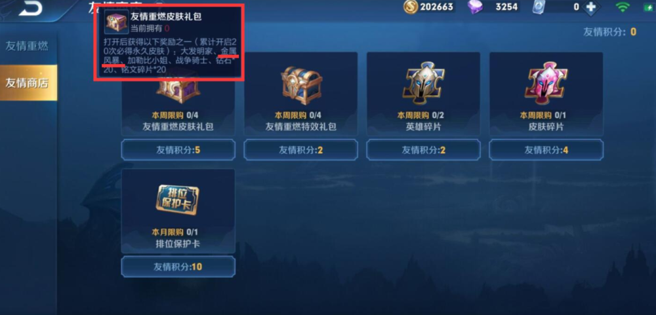Buy skin gift pack for 友情积分:5
This screenshot has height=315, width=656.
click(x=178, y=150)
